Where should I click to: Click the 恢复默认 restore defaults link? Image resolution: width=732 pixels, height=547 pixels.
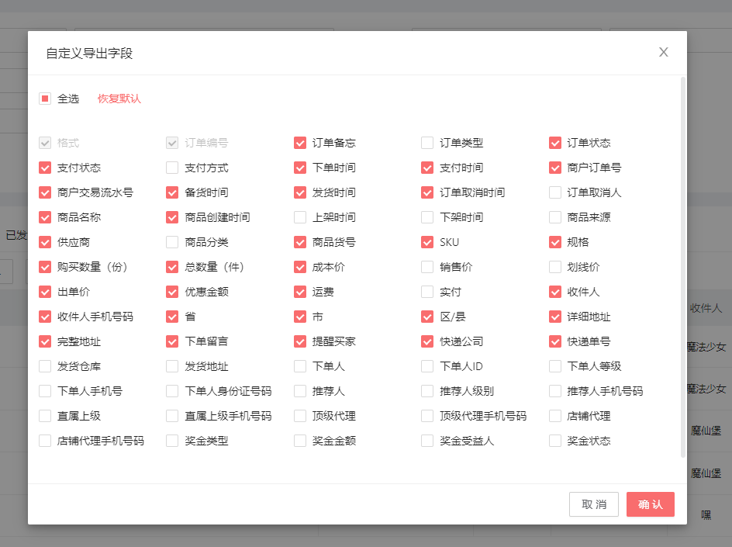(119, 99)
